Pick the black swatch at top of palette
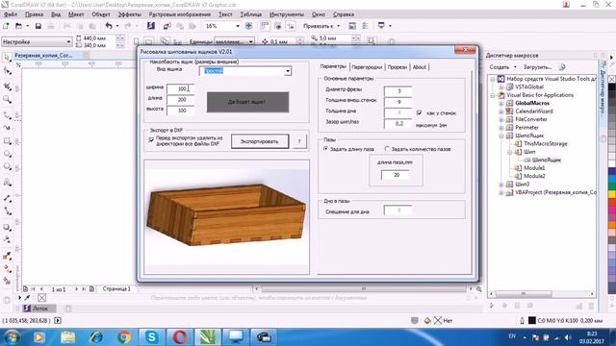Viewport: 616px width, 346px height. click(612, 87)
